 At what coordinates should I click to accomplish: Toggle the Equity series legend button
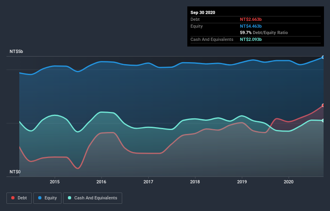47,198
